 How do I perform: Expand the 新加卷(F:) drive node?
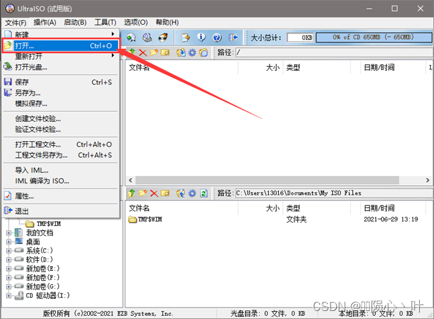coord(9,278)
